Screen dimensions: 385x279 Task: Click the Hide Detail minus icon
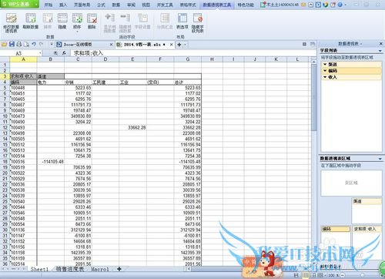tap(125, 18)
